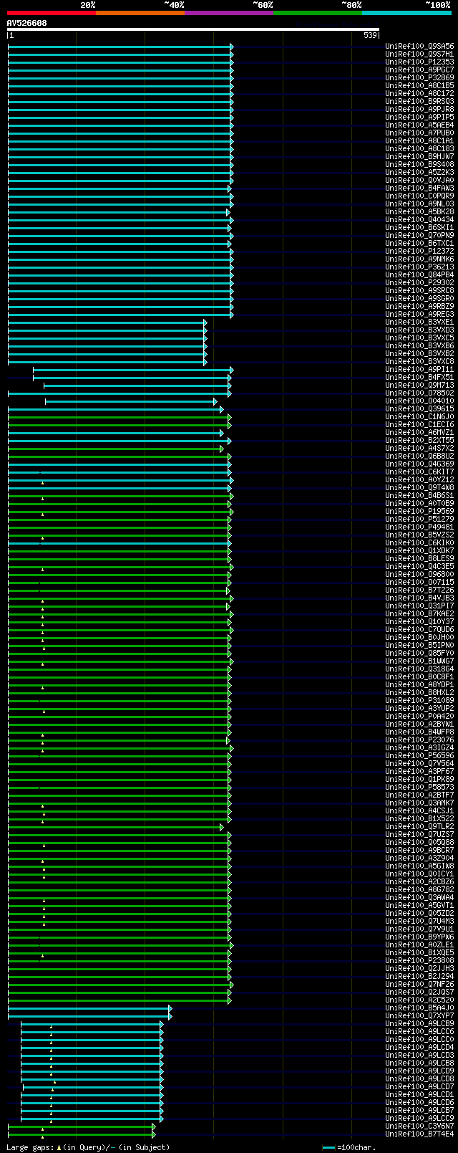458x1153 pixels.
Task: Click UniRef100_P49481 hit label
Action: [419, 527]
